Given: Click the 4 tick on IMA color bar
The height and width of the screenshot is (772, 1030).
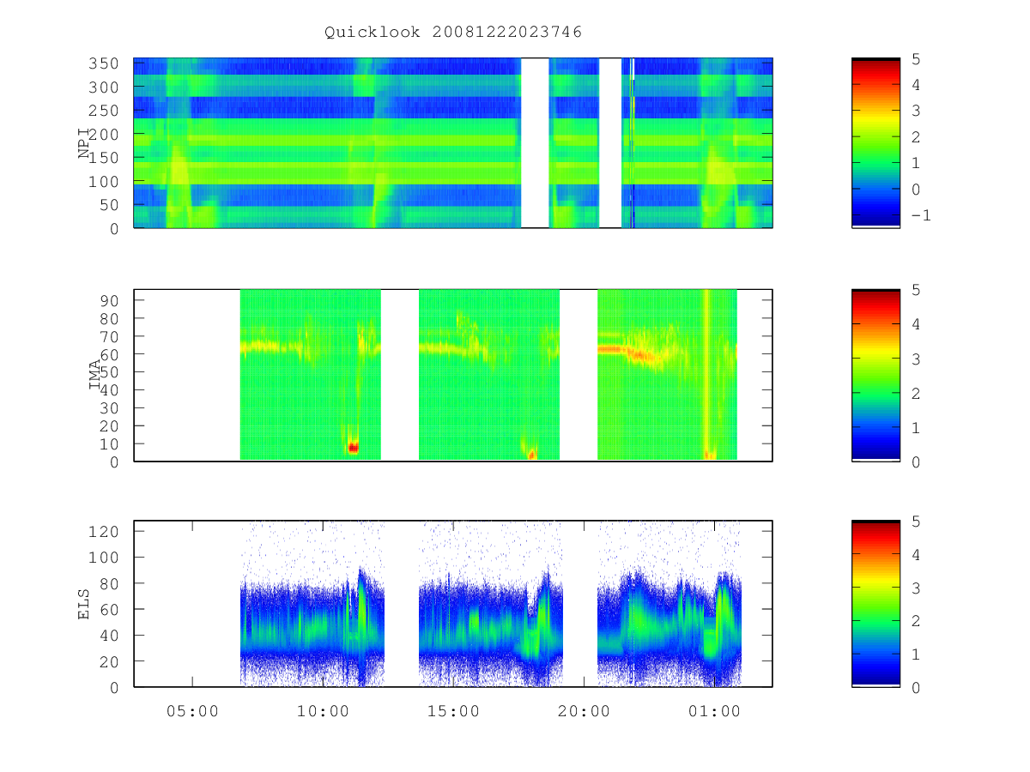Looking at the screenshot, I should 914,324.
